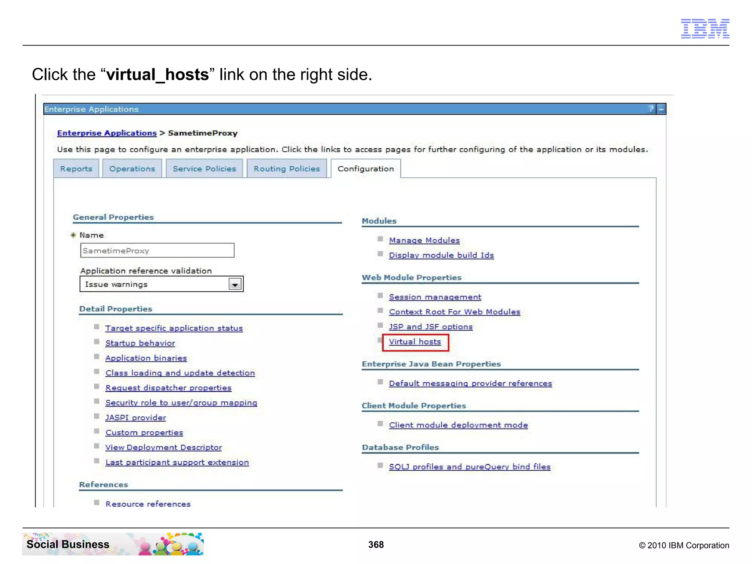The width and height of the screenshot is (752, 564).
Task: Open the Routing Policies tab
Action: click(287, 169)
